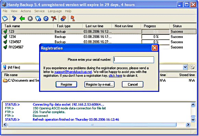Click the blue arrow run-task toolbar icon
Viewport: 199px width, 136px height.
pos(14,18)
